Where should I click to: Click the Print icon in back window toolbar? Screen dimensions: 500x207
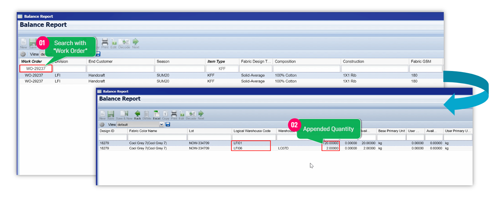coord(105,43)
